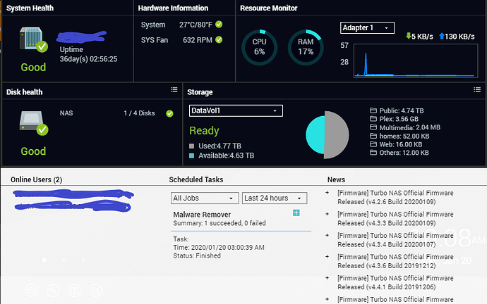Select the first page indicator dot

44,260
